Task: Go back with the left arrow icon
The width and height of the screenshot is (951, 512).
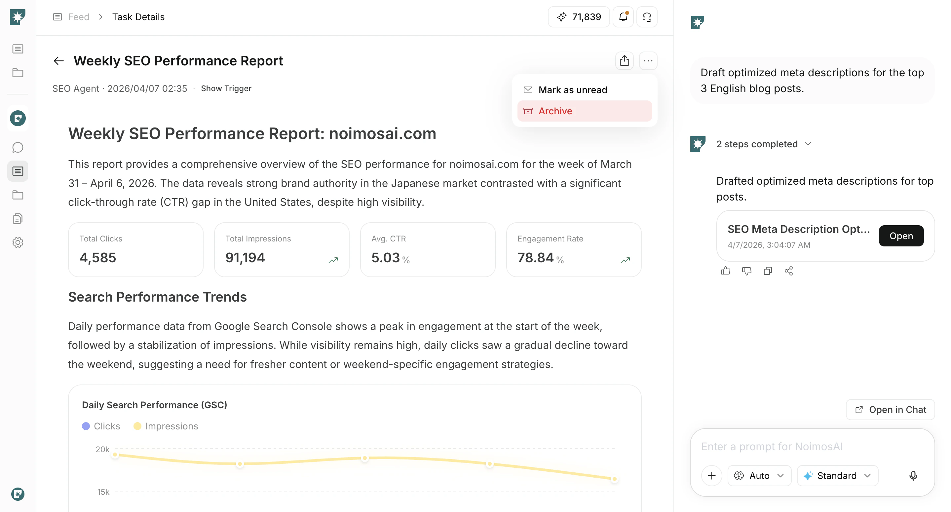Action: tap(59, 60)
